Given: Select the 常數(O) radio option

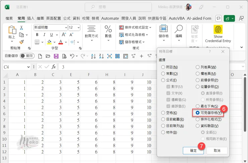Looking at the screenshot, I should 163,74.
